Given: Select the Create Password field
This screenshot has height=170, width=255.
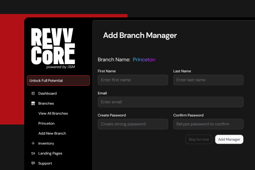Looking at the screenshot, I should click(133, 124).
